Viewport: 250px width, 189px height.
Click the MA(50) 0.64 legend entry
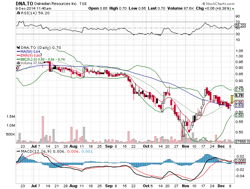[x=28, y=51]
